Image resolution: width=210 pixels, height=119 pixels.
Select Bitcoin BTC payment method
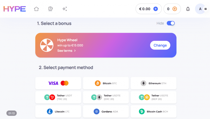point(106,83)
